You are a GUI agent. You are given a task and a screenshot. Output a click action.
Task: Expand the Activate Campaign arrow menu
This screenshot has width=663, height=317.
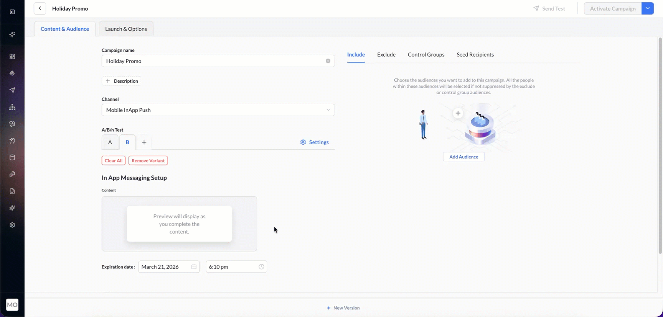pyautogui.click(x=648, y=8)
